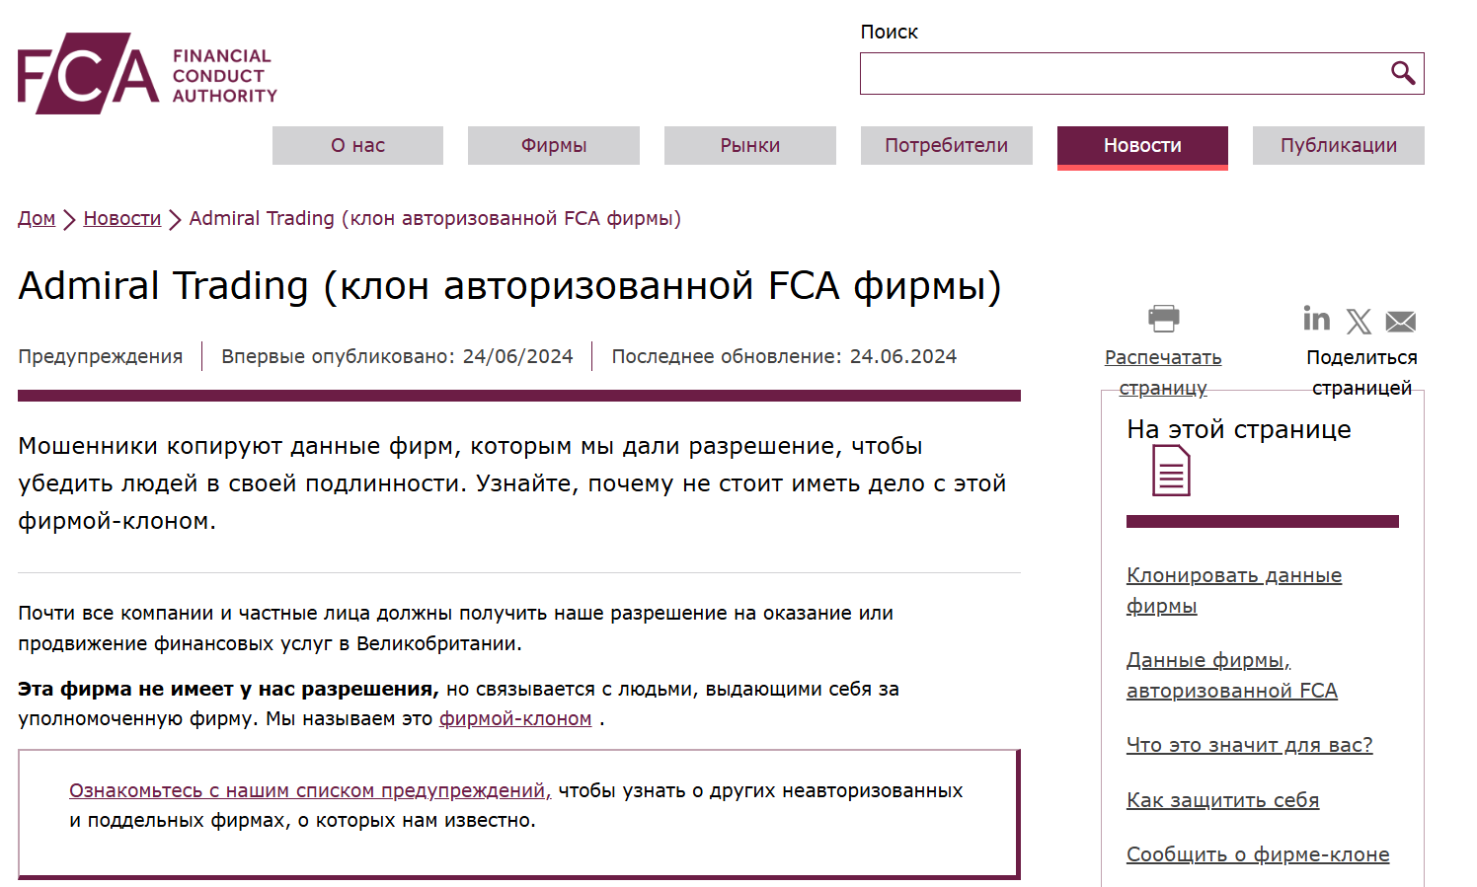Open the "Публикации" menu

pyautogui.click(x=1339, y=145)
